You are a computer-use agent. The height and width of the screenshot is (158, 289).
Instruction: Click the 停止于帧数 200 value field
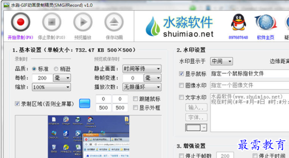225,155
